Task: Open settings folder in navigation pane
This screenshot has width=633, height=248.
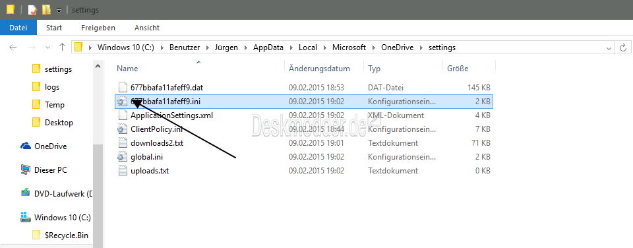Action: 58,69
